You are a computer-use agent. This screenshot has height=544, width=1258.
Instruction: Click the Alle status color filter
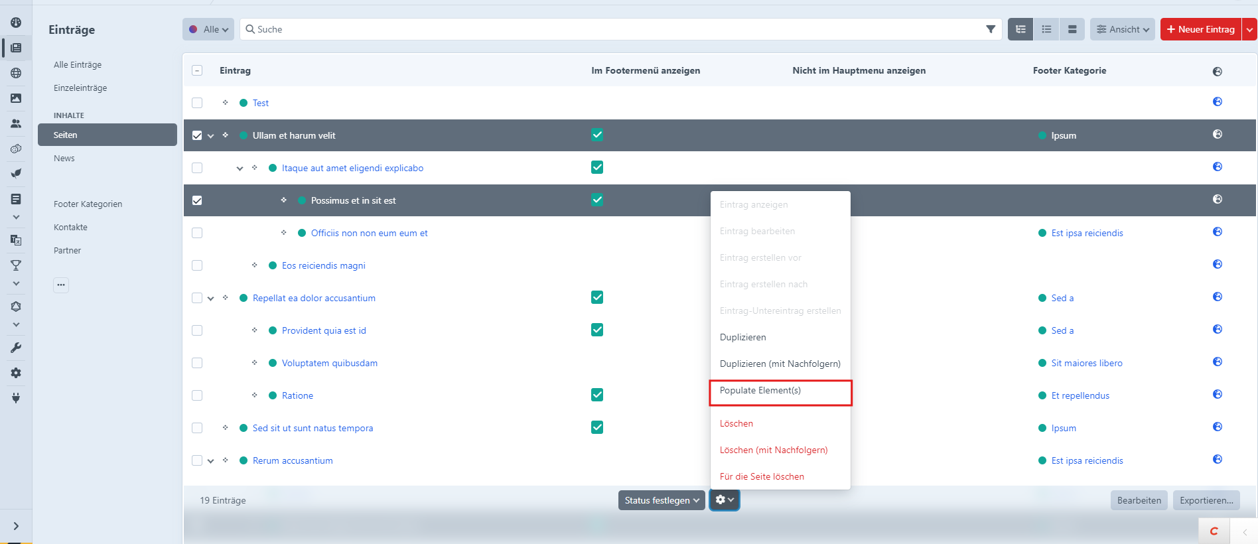tap(208, 29)
